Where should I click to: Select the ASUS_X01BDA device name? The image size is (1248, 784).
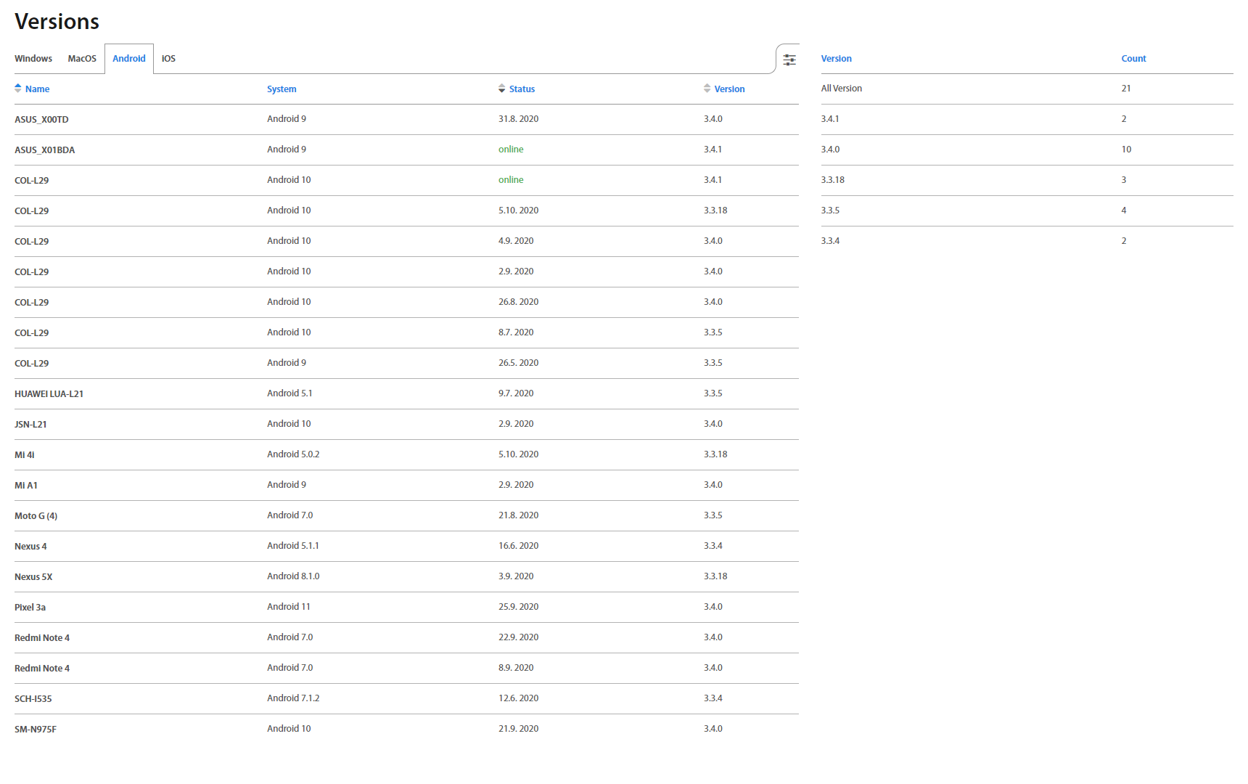pyautogui.click(x=44, y=150)
